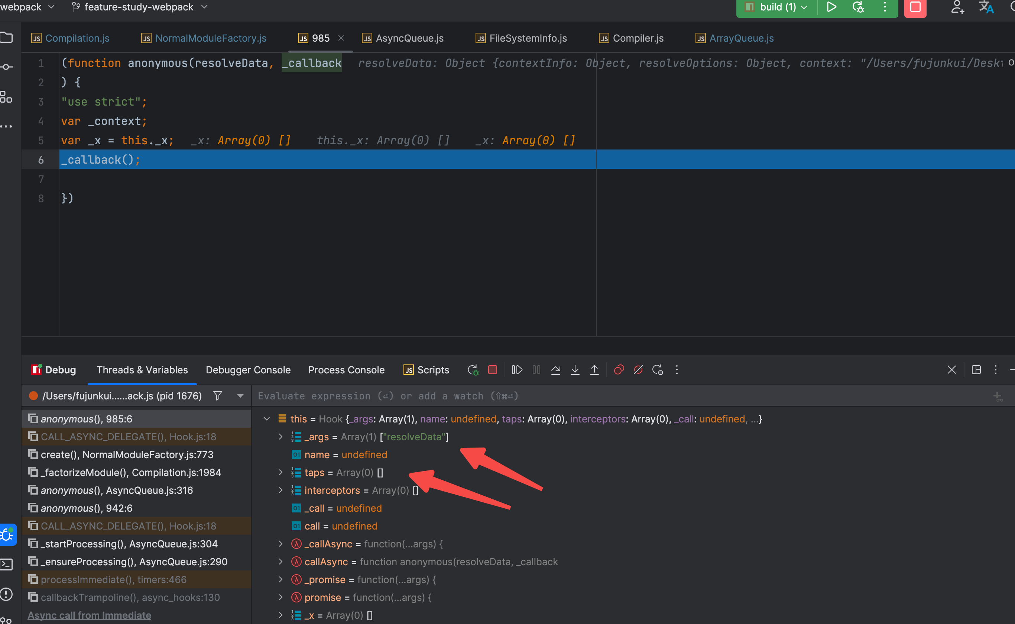Open feature-study-webpack branch selector
The image size is (1015, 624).
(139, 7)
